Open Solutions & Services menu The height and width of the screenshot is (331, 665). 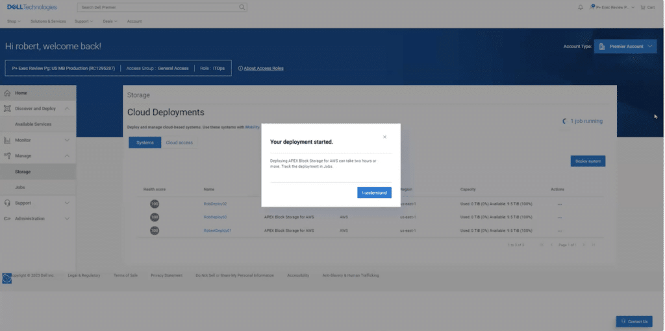pyautogui.click(x=48, y=21)
